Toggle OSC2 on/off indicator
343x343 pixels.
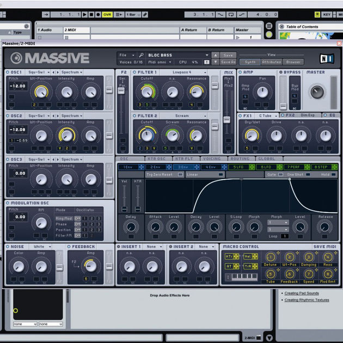[8, 115]
